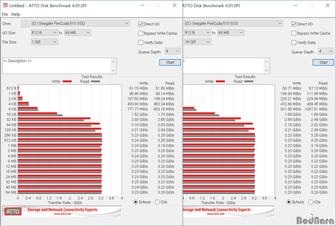Click description scrollbar up arrow, left window
Image resolution: width=336 pixels, height=226 pixels.
[114, 62]
